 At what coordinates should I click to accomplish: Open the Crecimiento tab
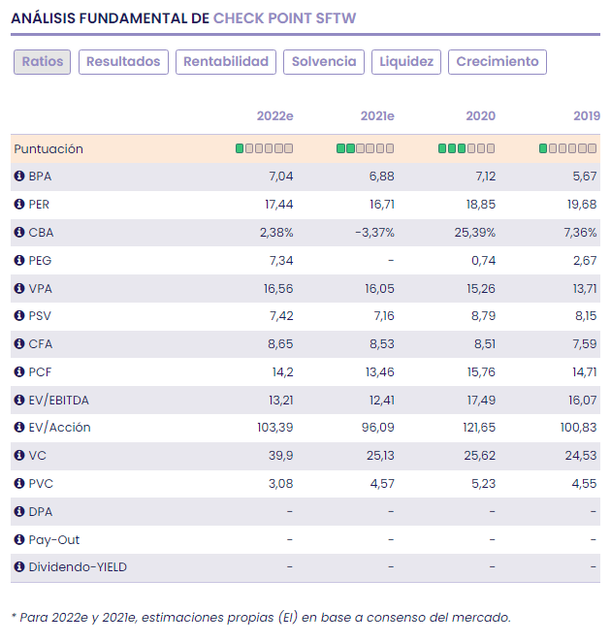498,62
